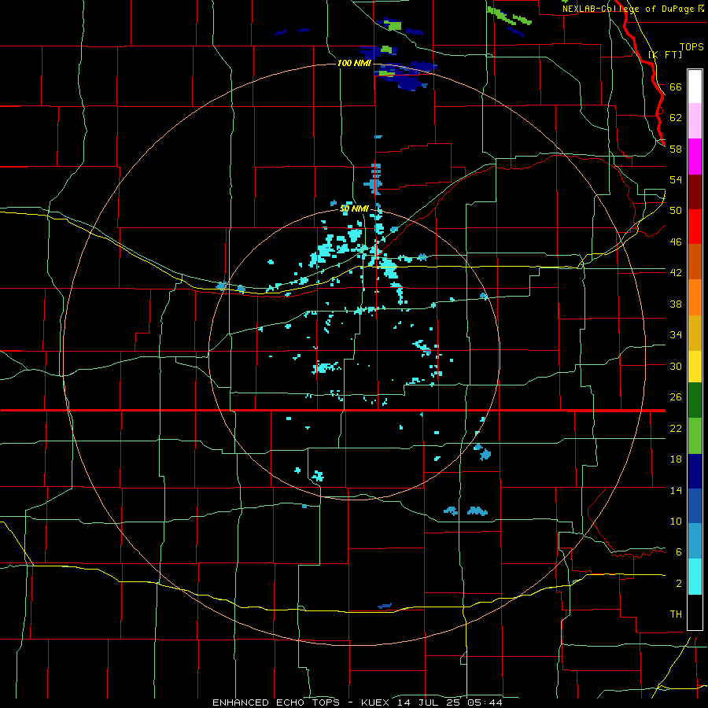Screen dimensions: 708x708
Task: Click the 30 value on the scale
Action: (x=676, y=366)
